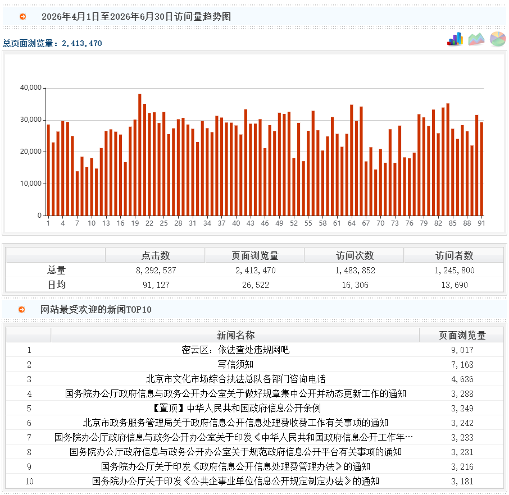Screen dimensions: 509x495
Task: Click the chart title 2026年4月1日至2026年6月30日访问量趋势图
Action: click(137, 16)
